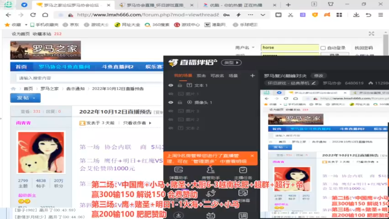Open the game controller icon in browser toolbar

coord(327,15)
